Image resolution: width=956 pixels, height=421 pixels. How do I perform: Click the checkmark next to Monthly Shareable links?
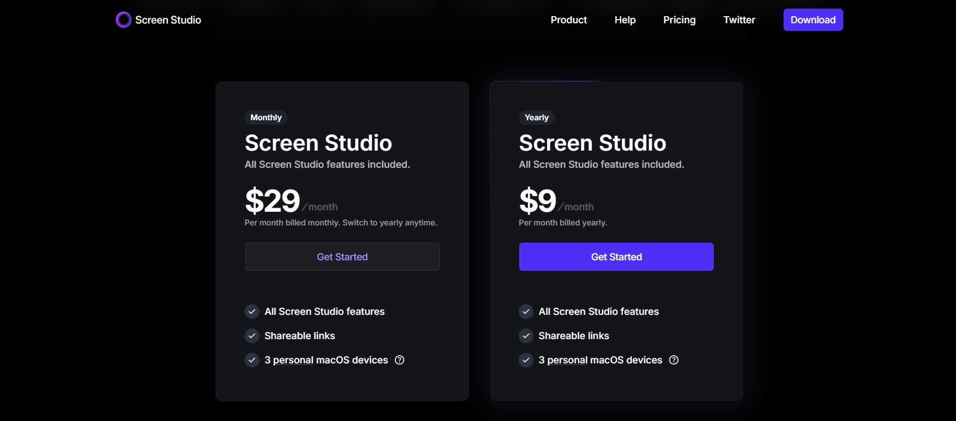[252, 336]
